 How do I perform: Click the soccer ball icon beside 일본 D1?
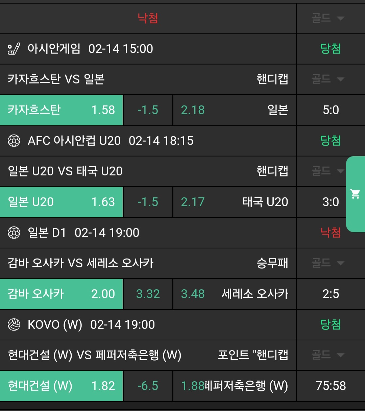click(14, 233)
